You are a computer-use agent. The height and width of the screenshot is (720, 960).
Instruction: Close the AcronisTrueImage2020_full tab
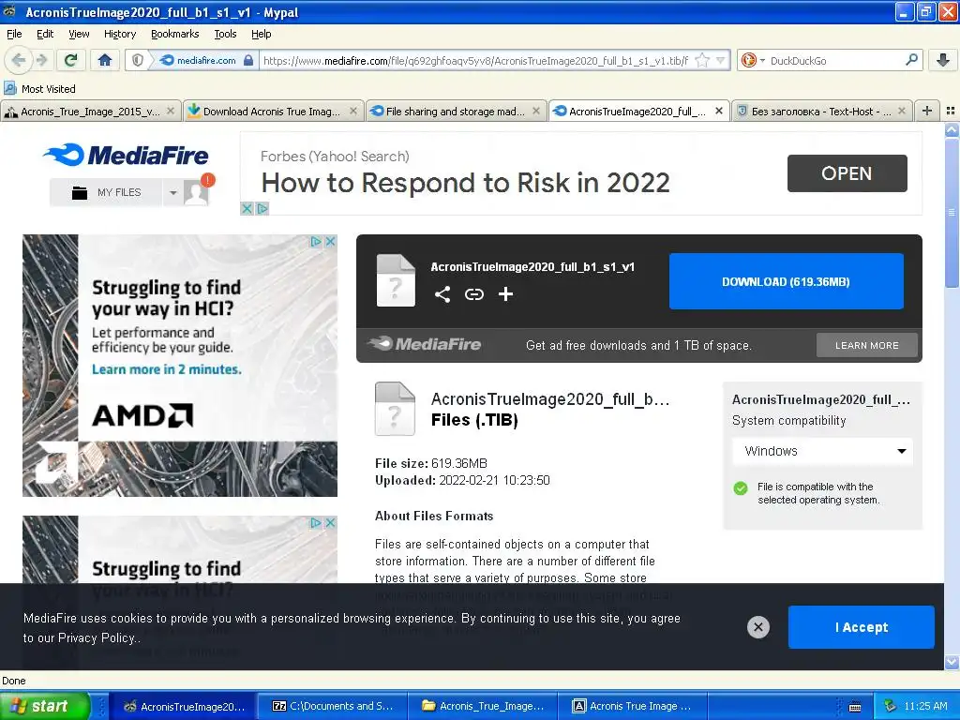click(x=719, y=111)
